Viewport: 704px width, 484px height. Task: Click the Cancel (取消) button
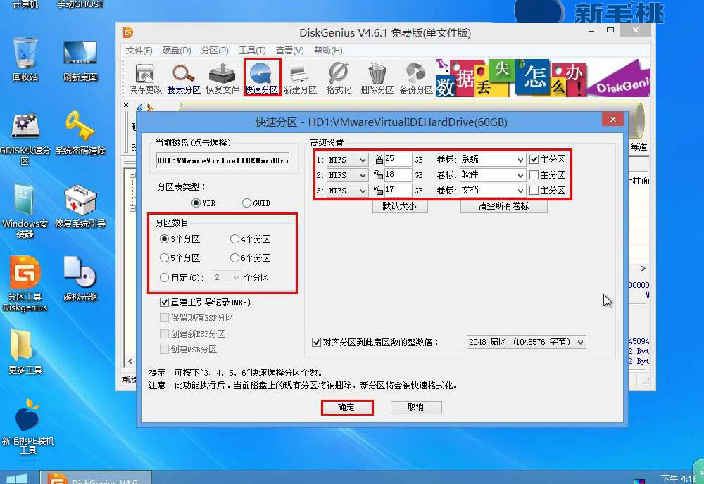(416, 407)
